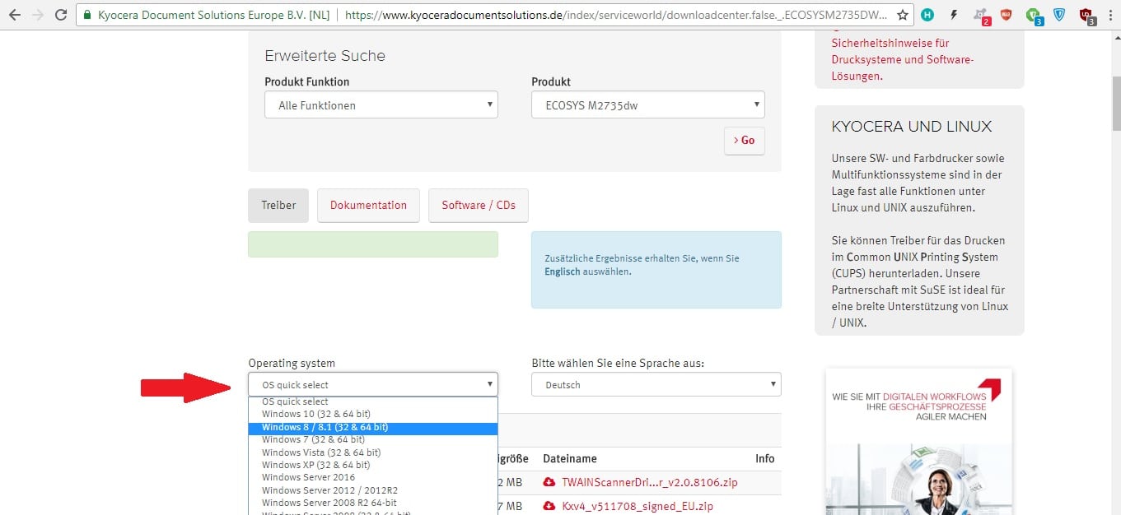This screenshot has height=515, width=1121.
Task: Open the dark red uBlock shield extension
Action: pos(1086,16)
